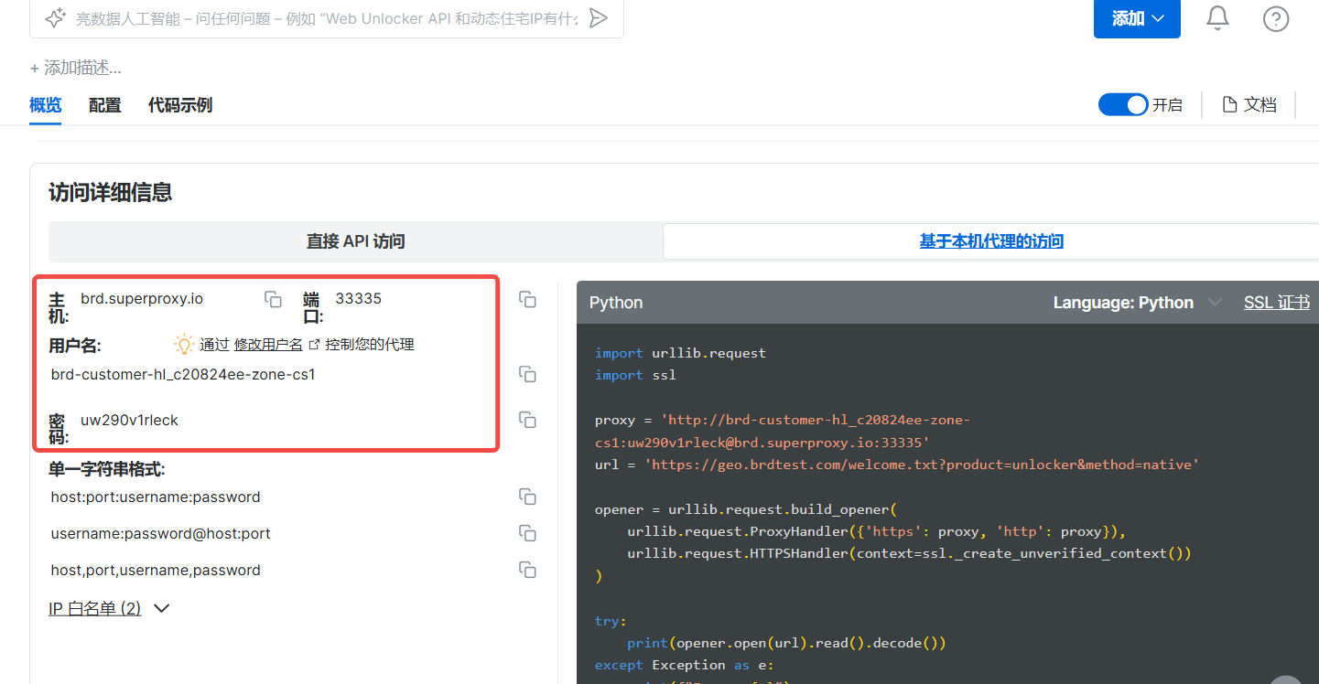Open the 添加 dropdown button

[1137, 18]
